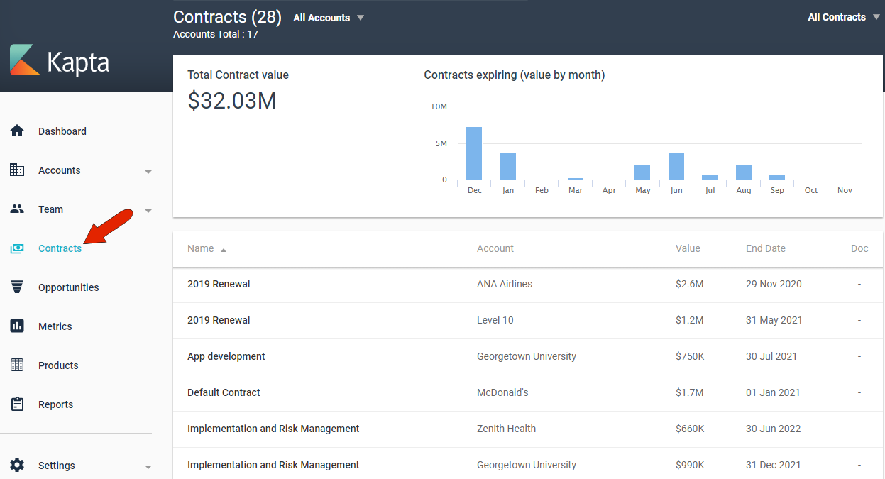The height and width of the screenshot is (479, 885).
Task: Expand the Team sidebar submenu arrow
Action: (x=148, y=211)
